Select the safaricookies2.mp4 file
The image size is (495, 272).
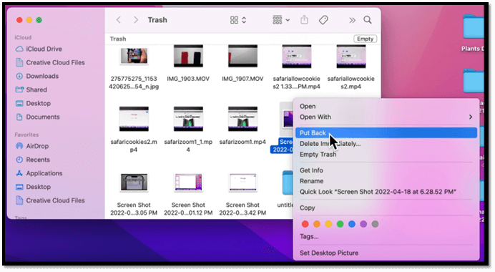(134, 119)
